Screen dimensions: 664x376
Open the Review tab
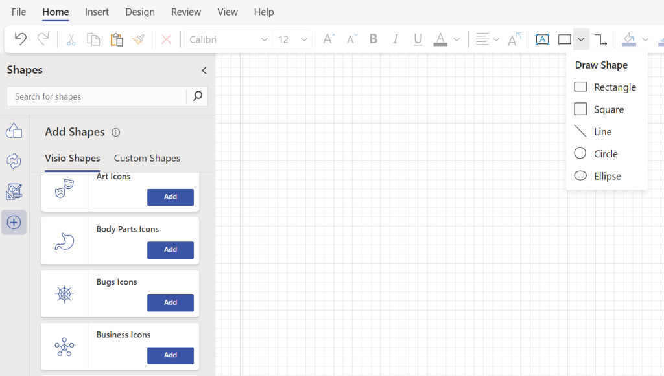point(186,12)
